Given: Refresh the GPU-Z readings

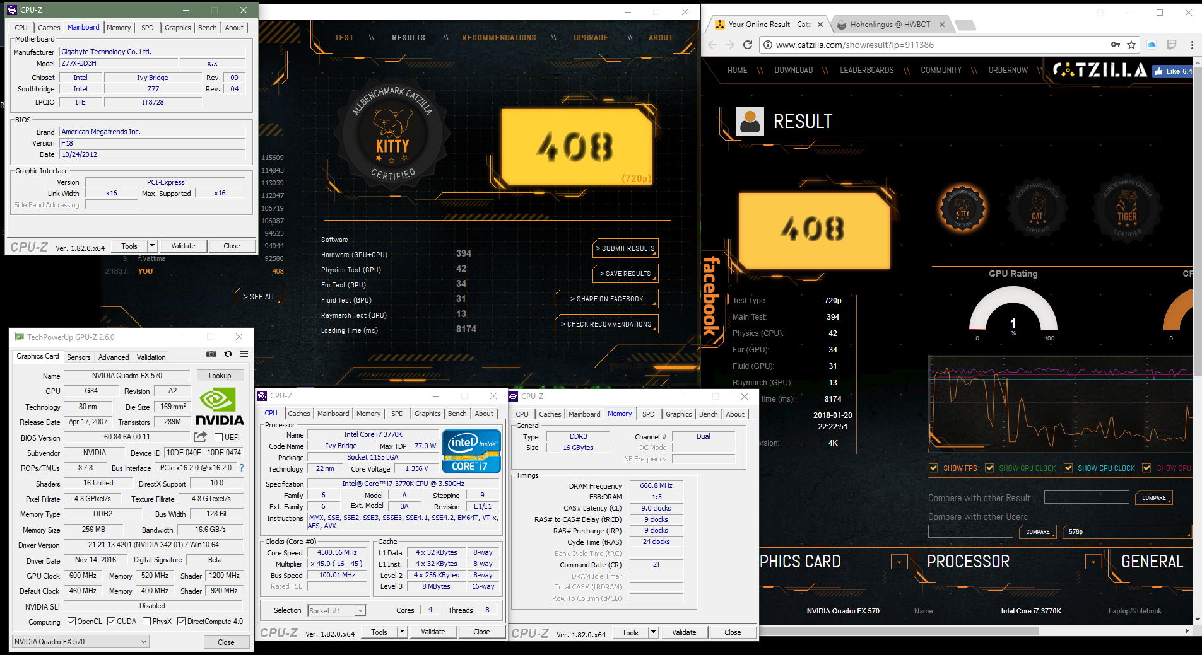Looking at the screenshot, I should (x=228, y=354).
